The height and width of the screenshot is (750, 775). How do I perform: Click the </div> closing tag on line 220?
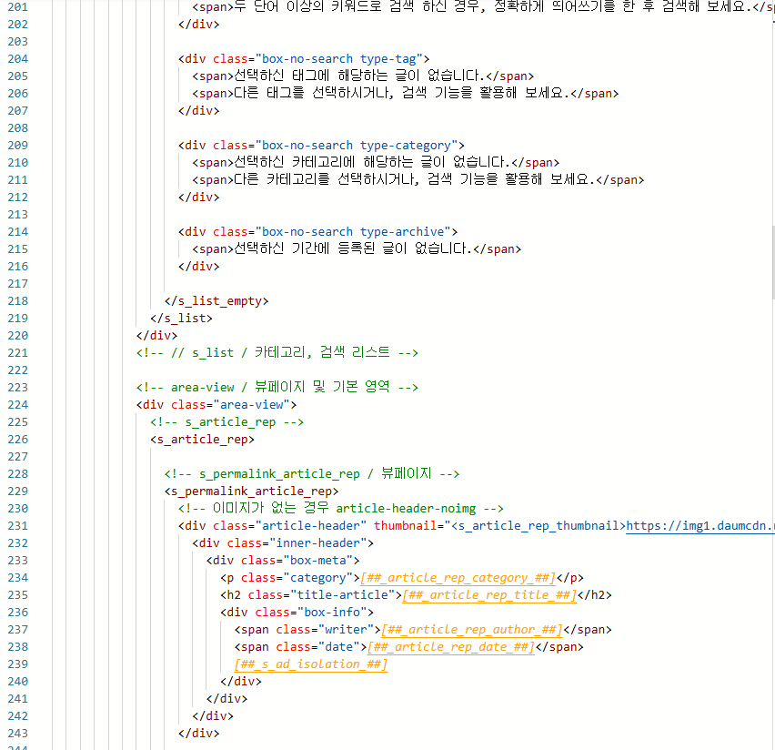(156, 336)
